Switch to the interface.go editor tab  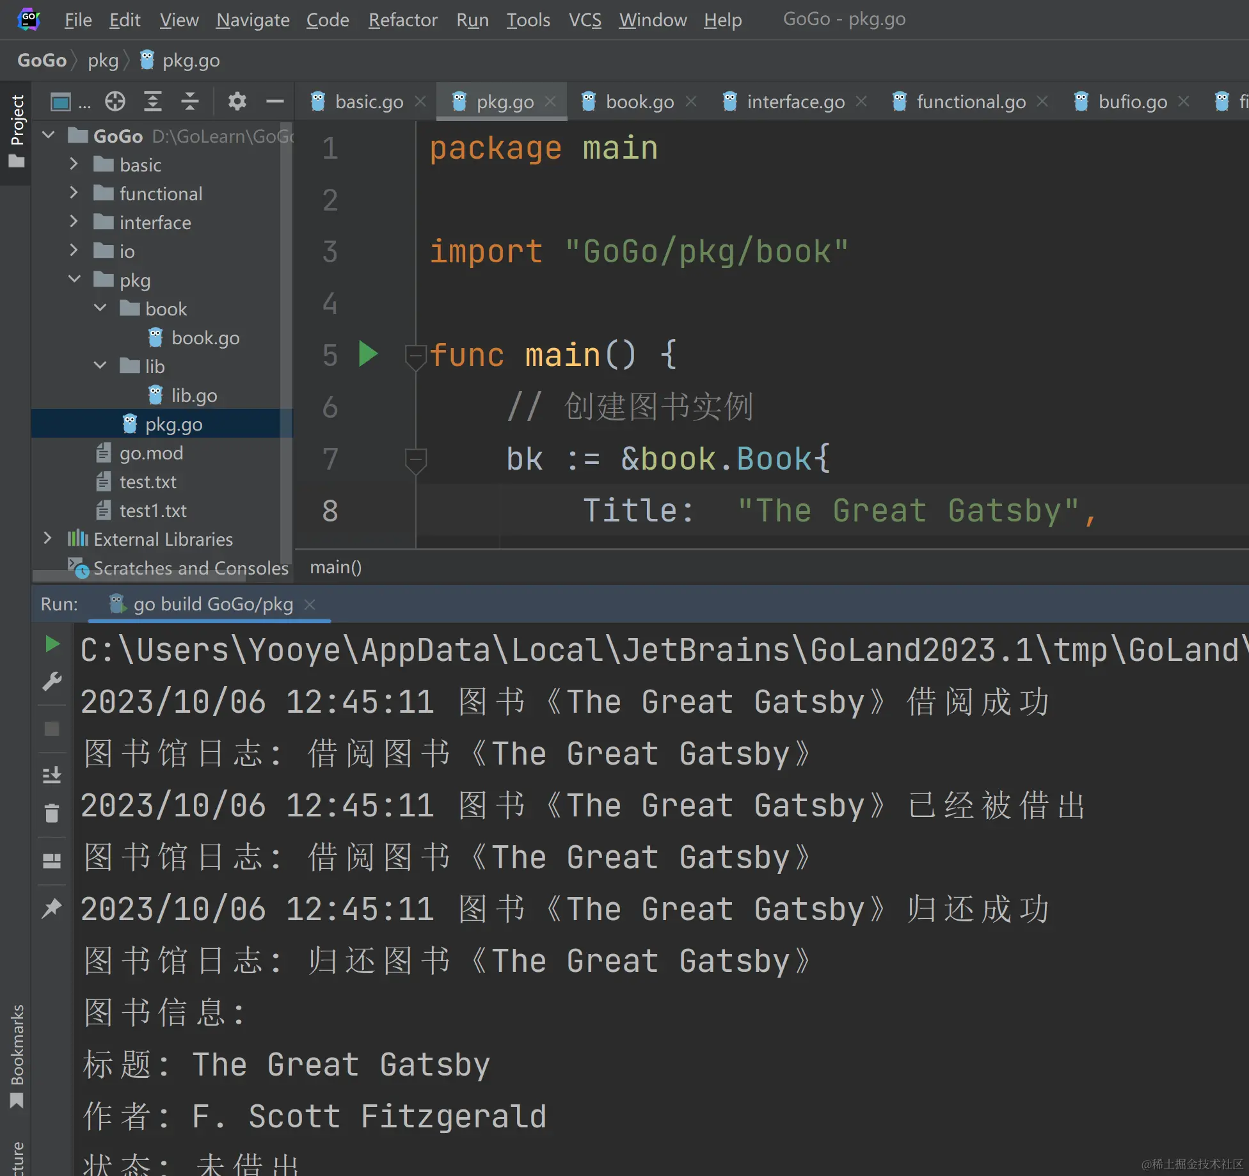click(x=795, y=102)
